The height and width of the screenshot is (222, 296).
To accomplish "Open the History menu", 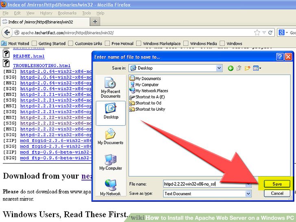I will [x=46, y=13].
